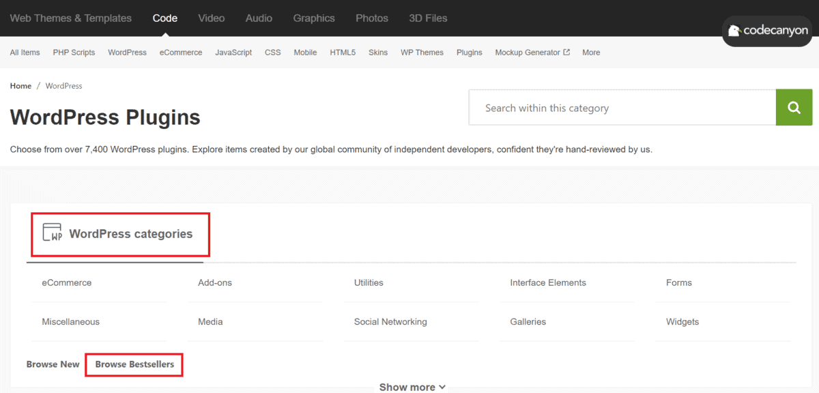
Task: Navigate using the Home breadcrumb link
Action: 20,85
